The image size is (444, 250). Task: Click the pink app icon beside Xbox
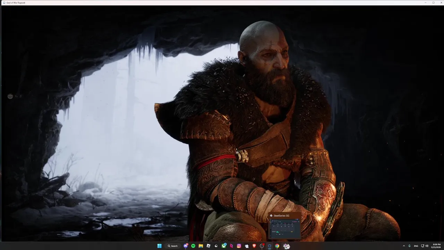click(x=231, y=246)
